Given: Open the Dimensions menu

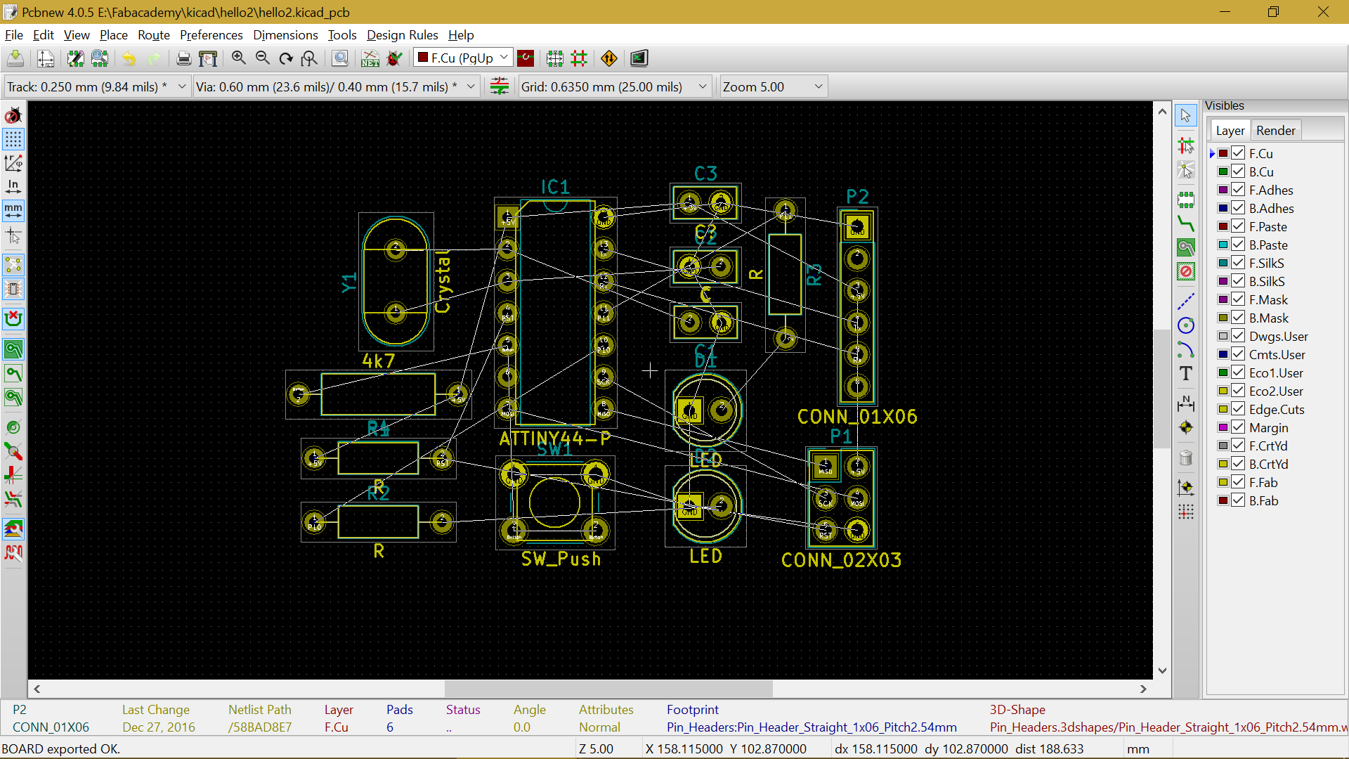Looking at the screenshot, I should coord(285,34).
